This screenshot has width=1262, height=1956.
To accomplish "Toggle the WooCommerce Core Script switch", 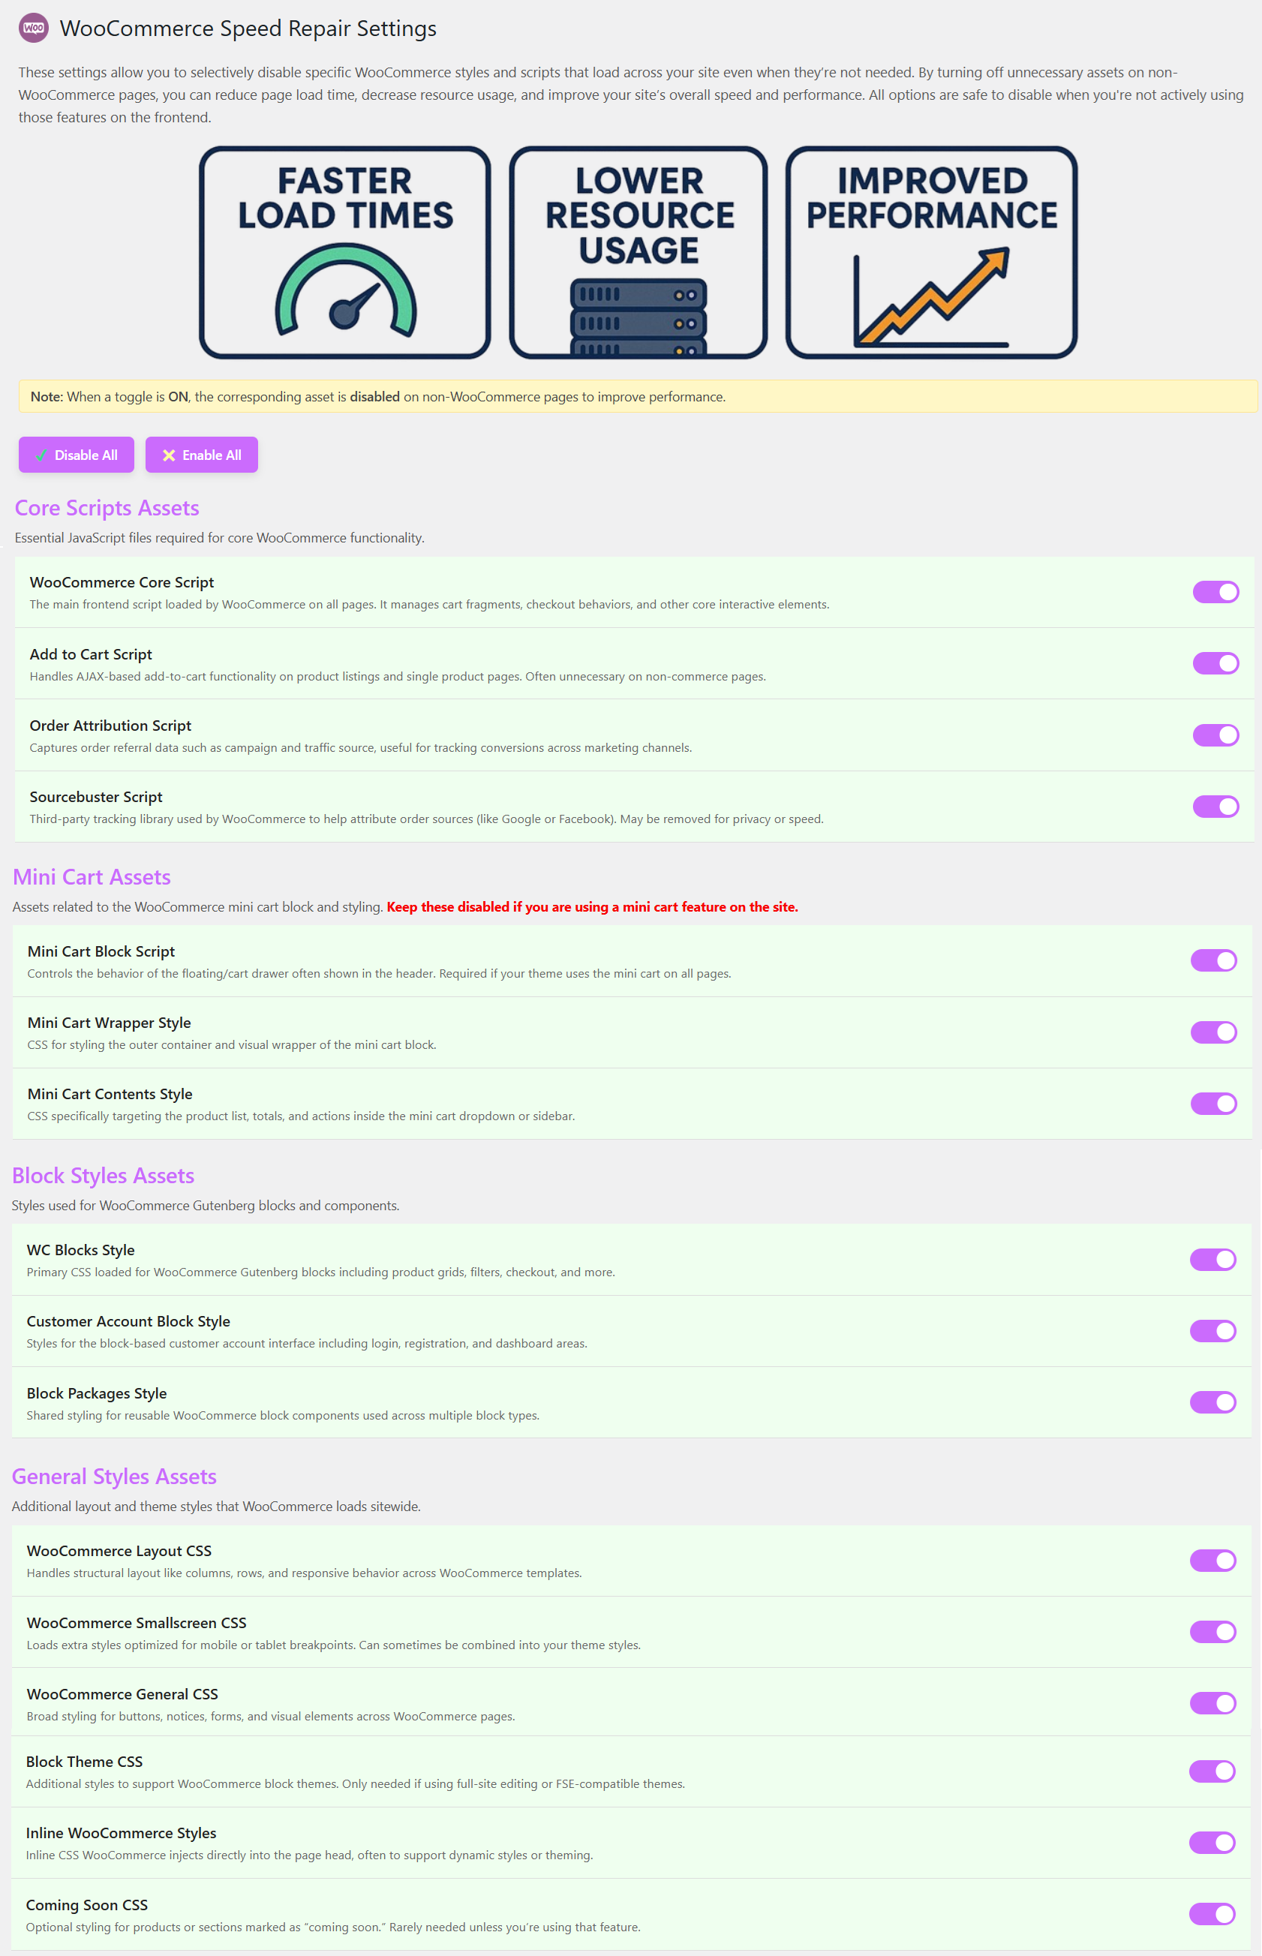I will [1216, 592].
